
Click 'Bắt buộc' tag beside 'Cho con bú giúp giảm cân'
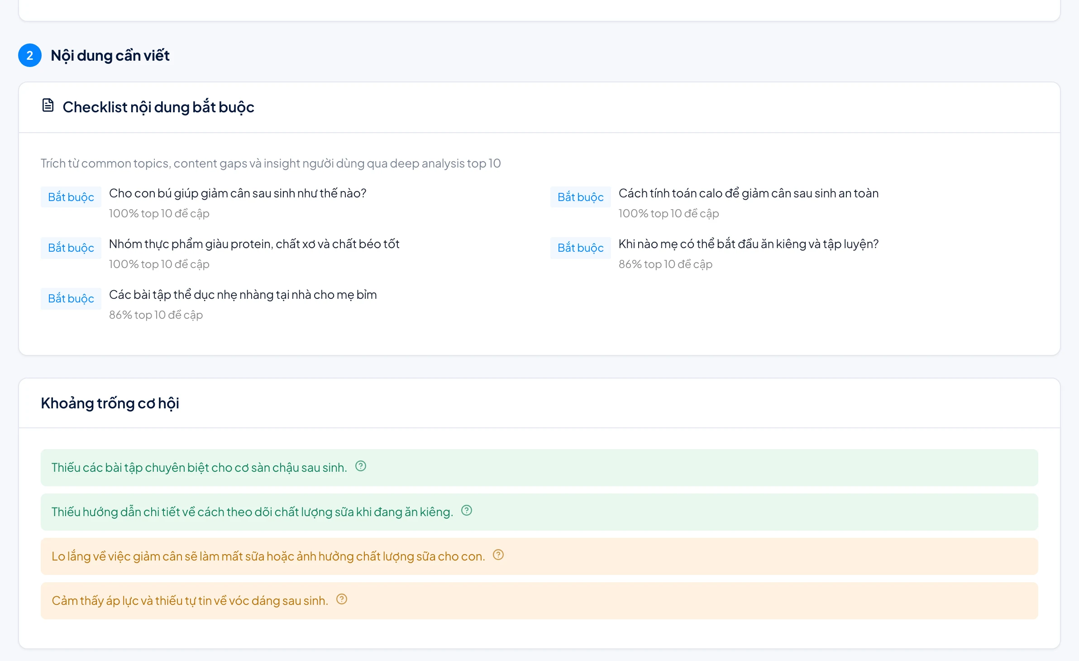click(x=71, y=197)
